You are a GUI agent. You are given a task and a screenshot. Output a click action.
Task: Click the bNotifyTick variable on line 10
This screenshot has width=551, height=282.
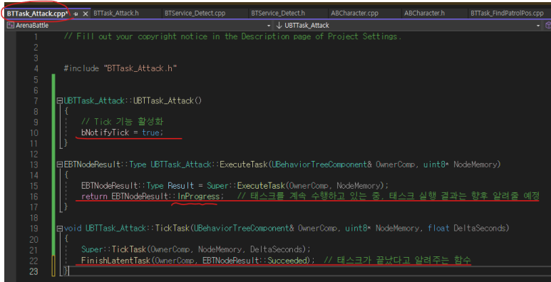105,132
